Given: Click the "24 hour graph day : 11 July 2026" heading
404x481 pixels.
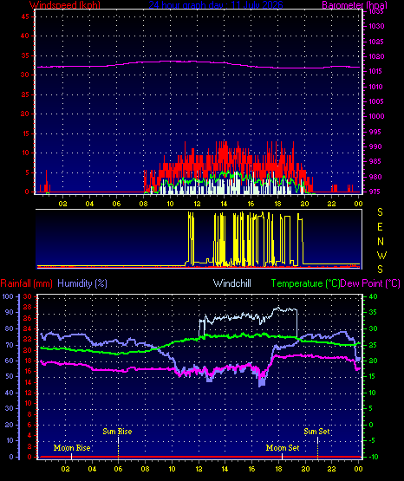Looking at the screenshot, I should tap(216, 4).
